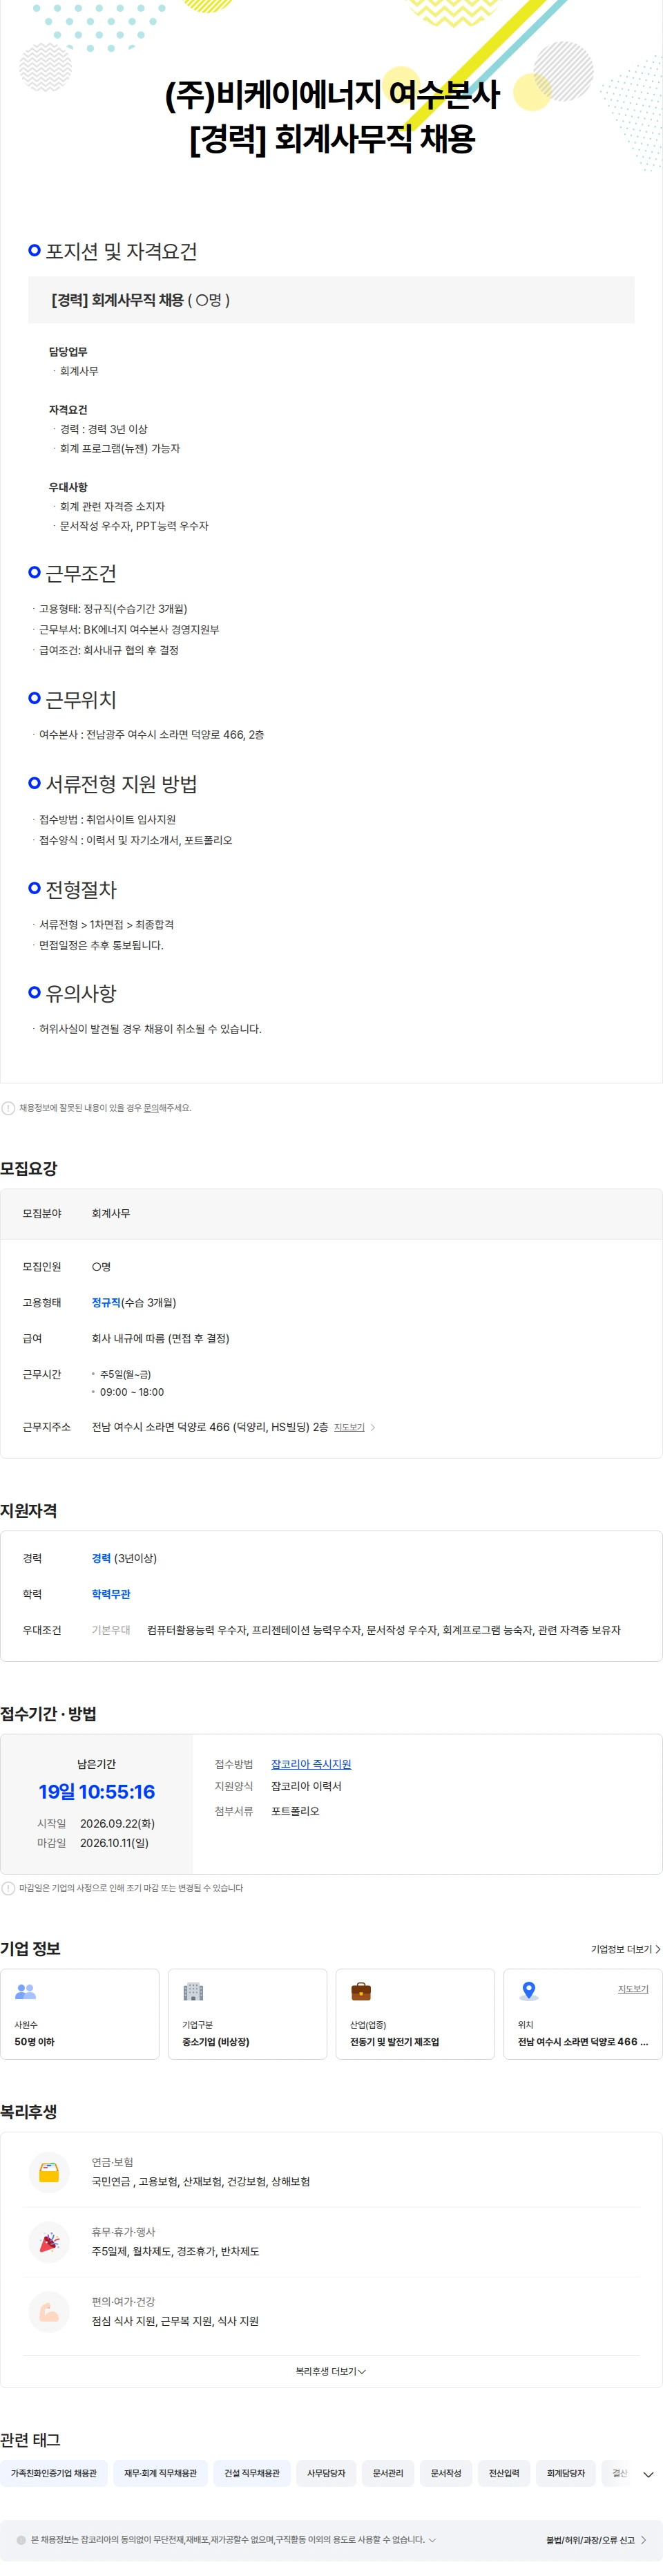Click 잡코리아 즉시지원 application link
This screenshot has width=663, height=2576.
tap(311, 1764)
